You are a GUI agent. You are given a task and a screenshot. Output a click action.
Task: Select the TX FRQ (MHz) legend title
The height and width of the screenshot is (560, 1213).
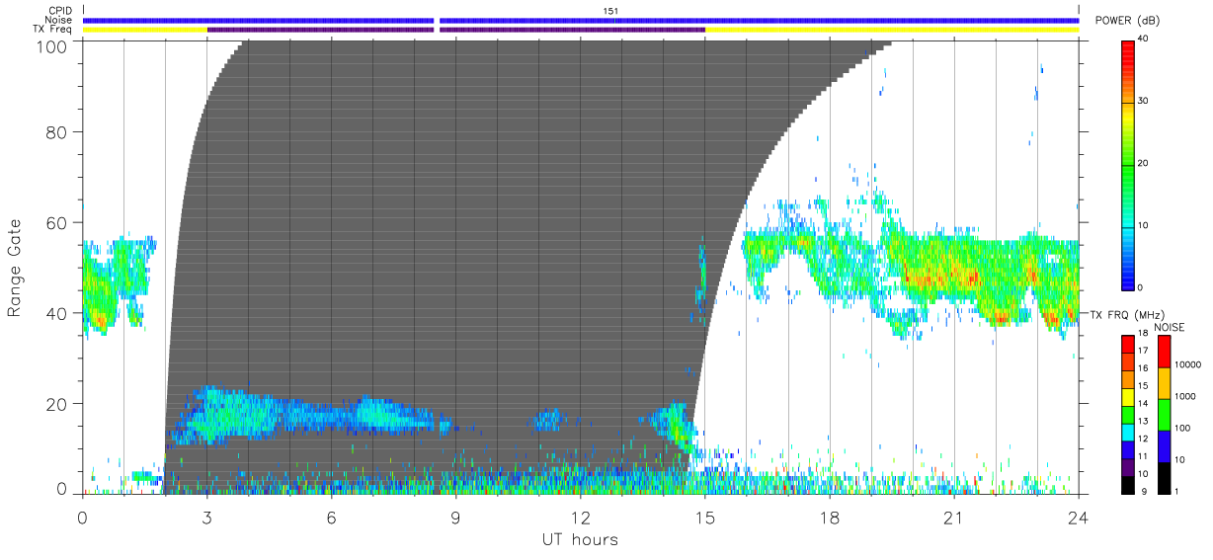tap(1127, 314)
